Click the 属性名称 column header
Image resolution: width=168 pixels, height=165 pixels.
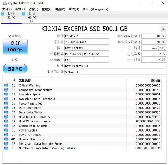25,80
